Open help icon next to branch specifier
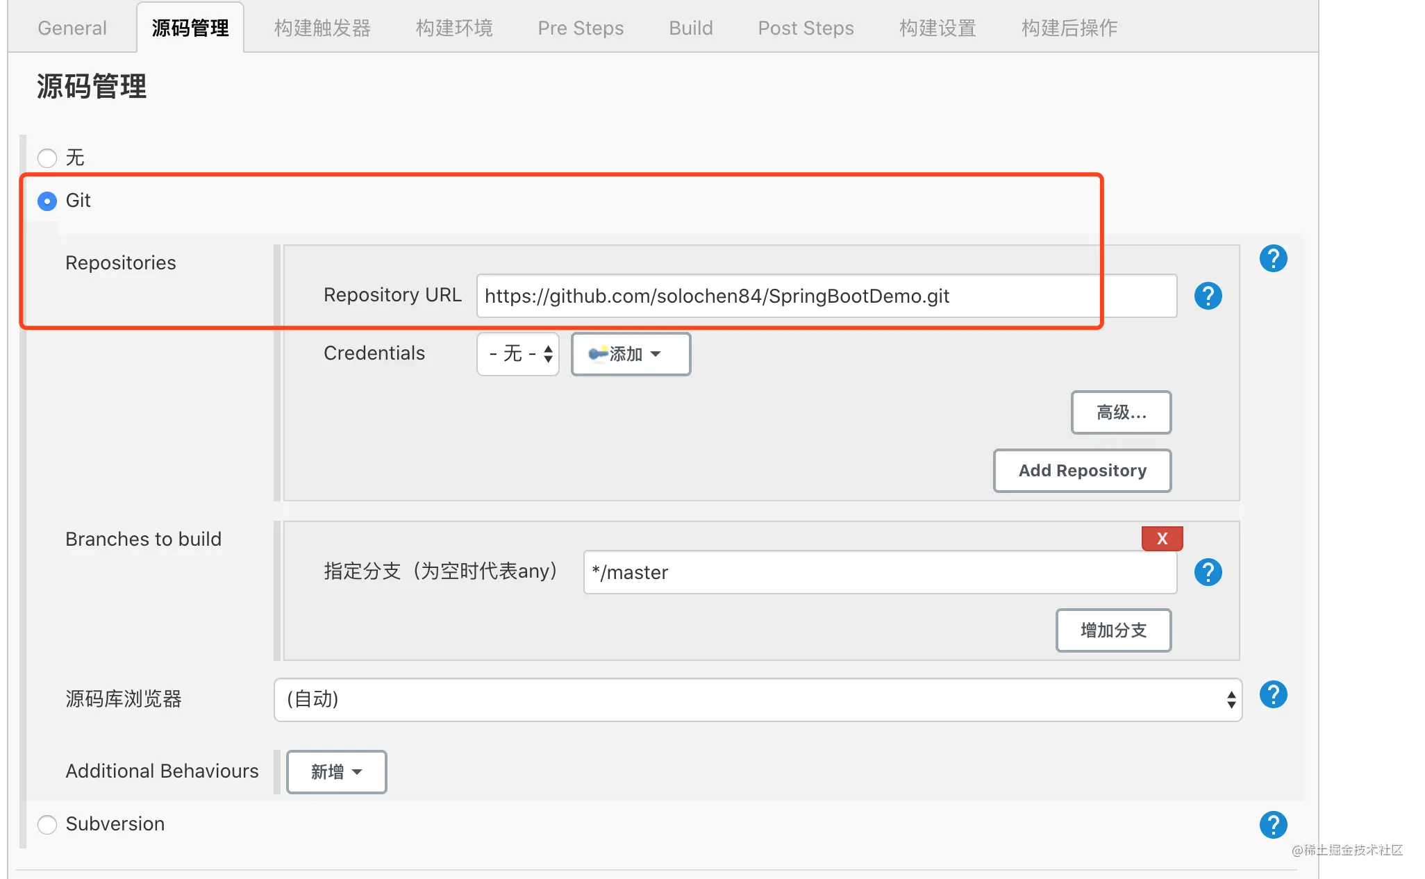This screenshot has width=1425, height=879. 1208,572
